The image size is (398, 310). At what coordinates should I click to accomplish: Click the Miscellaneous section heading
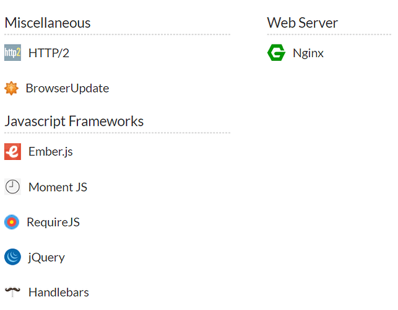tap(48, 23)
